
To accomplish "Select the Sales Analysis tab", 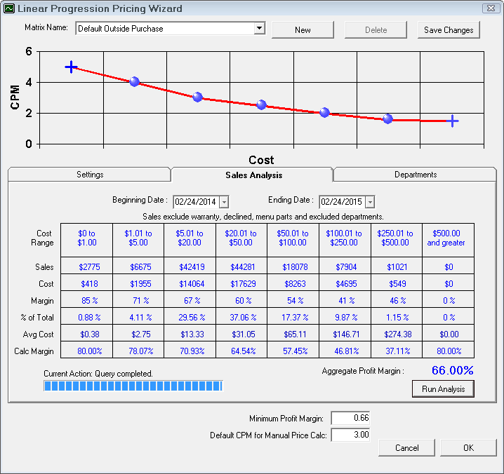I will point(253,175).
